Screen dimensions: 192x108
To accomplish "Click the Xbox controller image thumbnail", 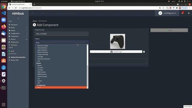I will coord(118,41).
